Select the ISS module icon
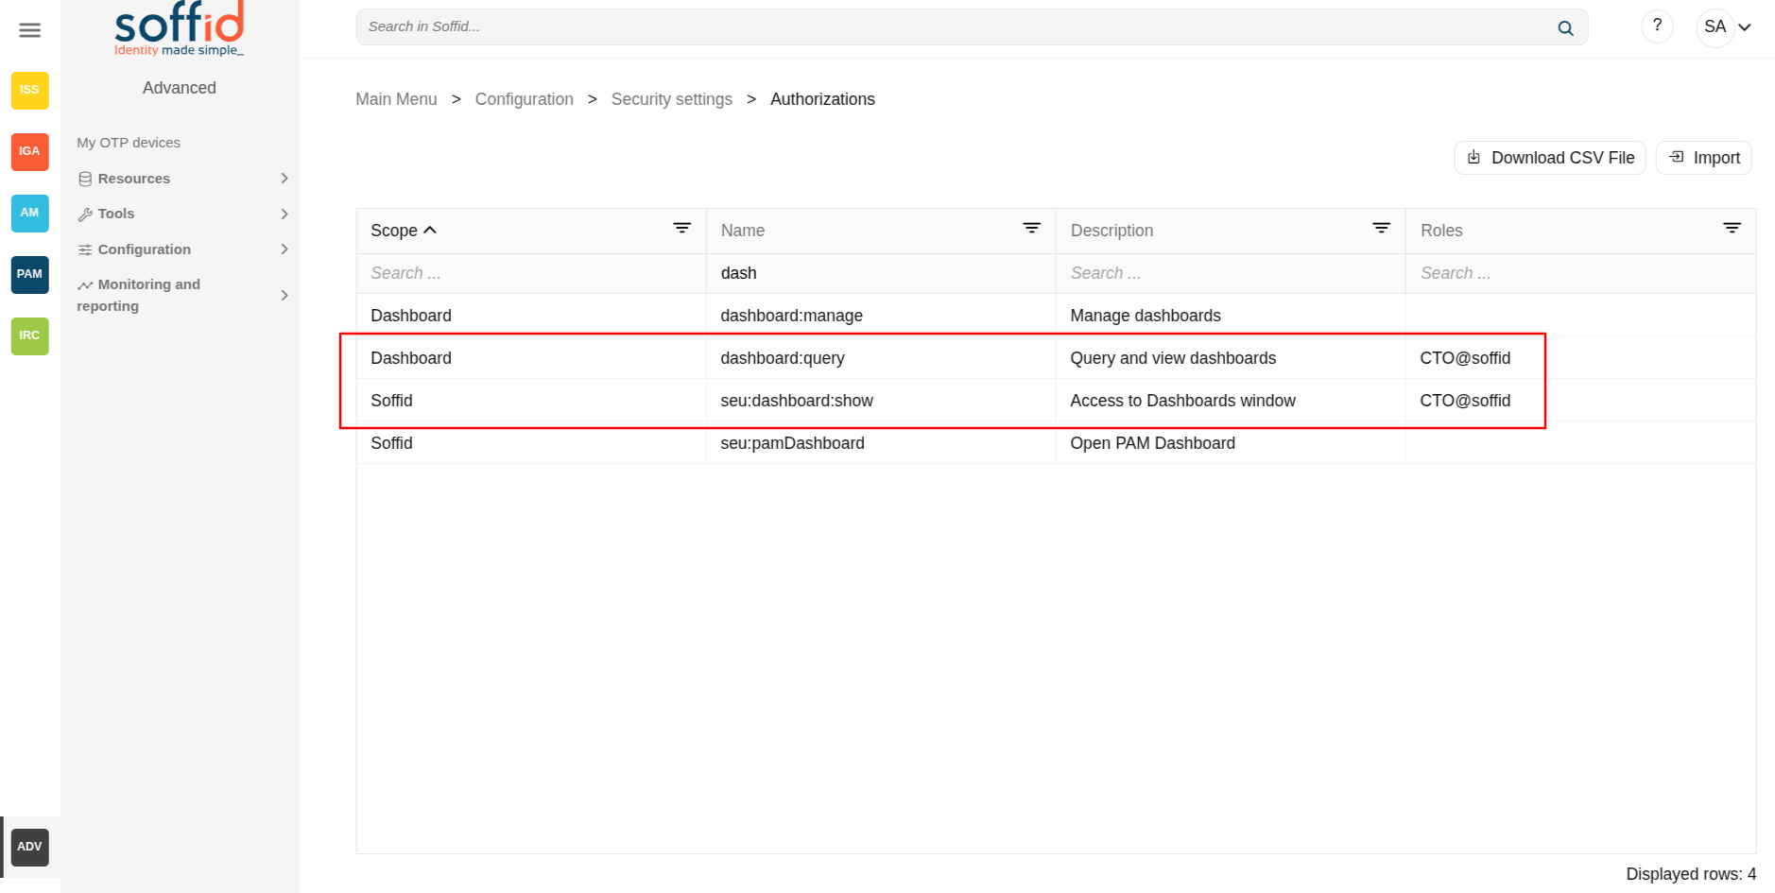The height and width of the screenshot is (893, 1775). pos(30,91)
